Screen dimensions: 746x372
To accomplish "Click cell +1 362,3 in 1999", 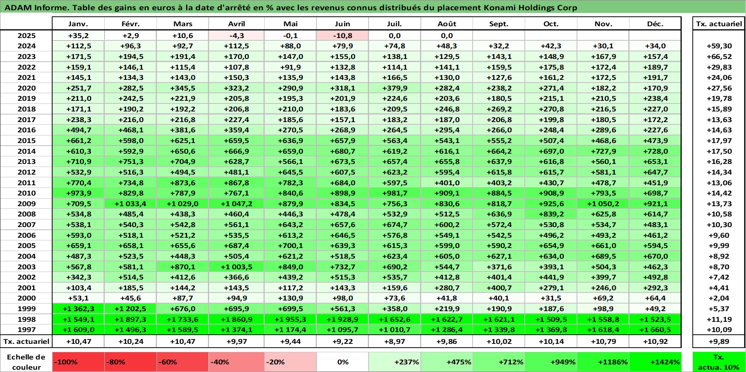I will (x=78, y=309).
